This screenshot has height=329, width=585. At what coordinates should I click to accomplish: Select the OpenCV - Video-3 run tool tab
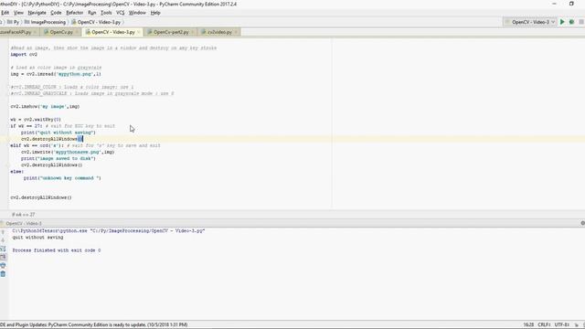click(23, 223)
